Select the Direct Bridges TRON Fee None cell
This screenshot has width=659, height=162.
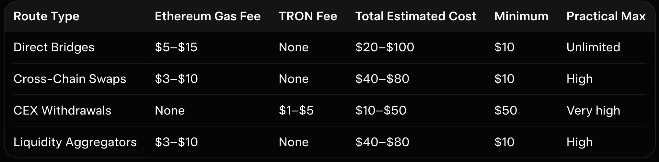pyautogui.click(x=294, y=47)
